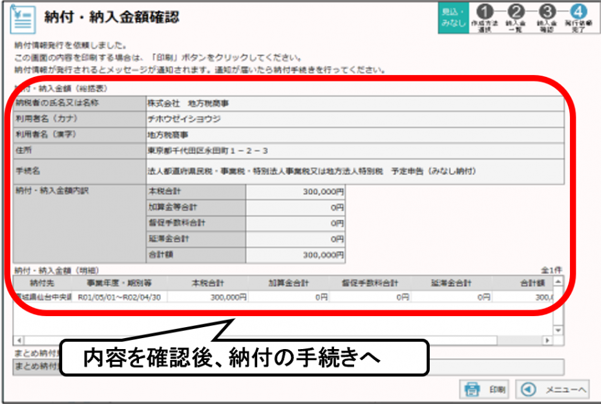This screenshot has width=601, height=404.
Task: Click the horizontal scrollbar's right arrow
Action: 548,340
